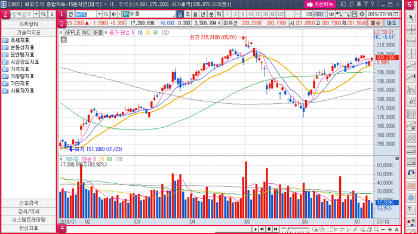Click the 매수 buy button

pos(376,23)
